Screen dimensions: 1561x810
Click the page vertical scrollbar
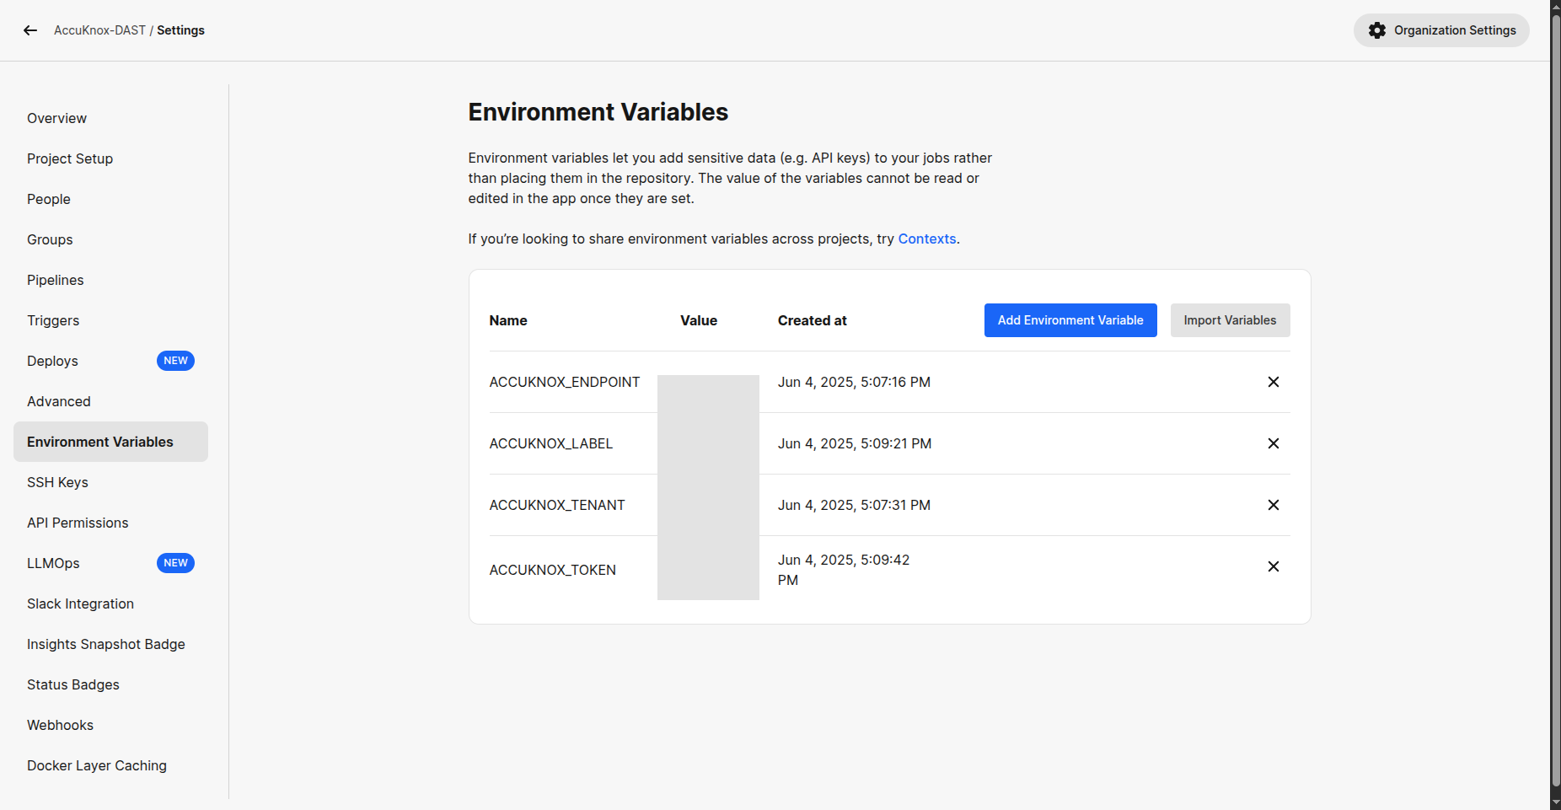click(1556, 400)
